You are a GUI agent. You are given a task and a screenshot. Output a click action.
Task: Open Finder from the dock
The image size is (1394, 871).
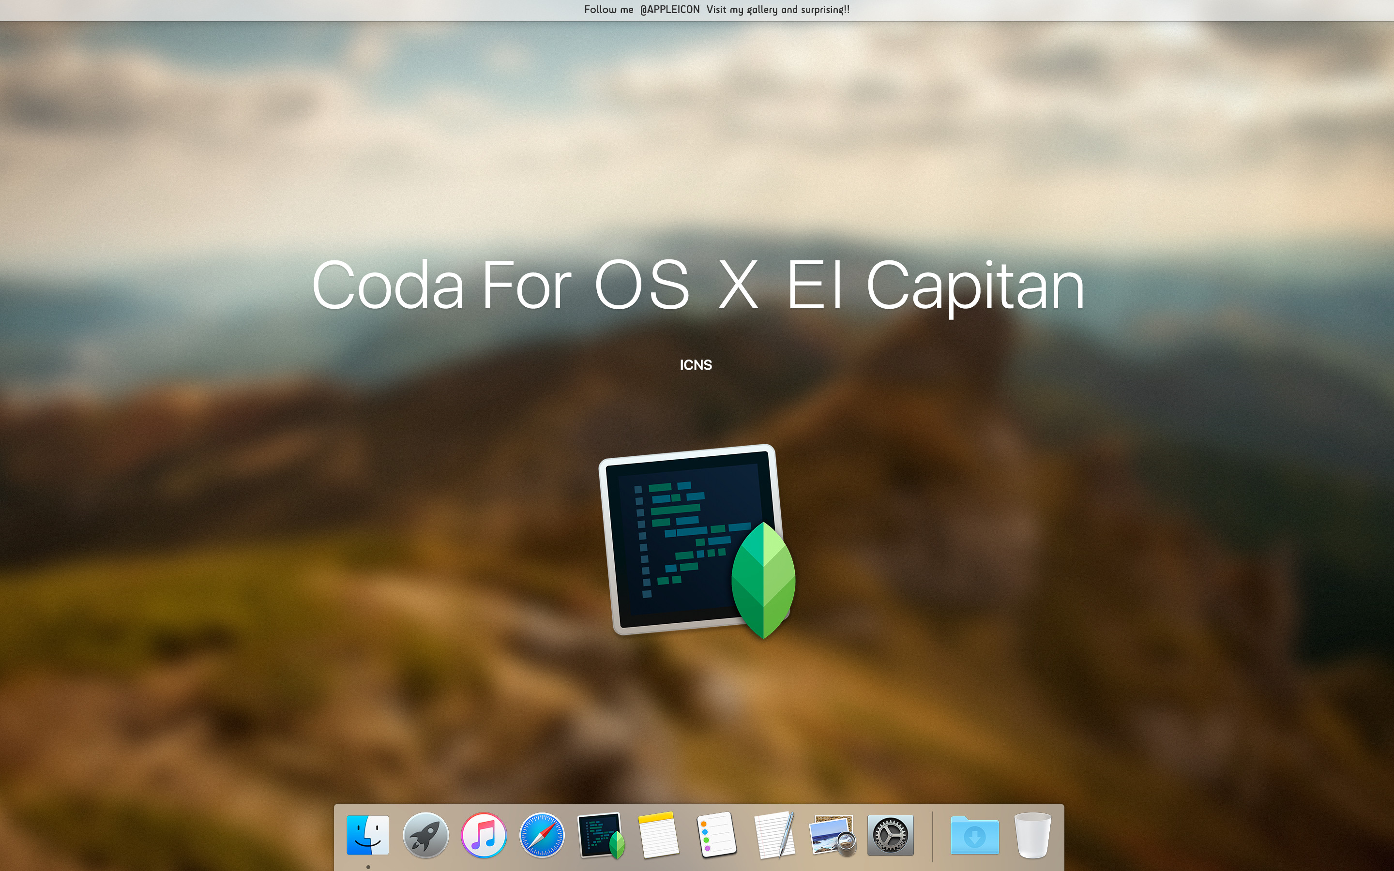367,835
